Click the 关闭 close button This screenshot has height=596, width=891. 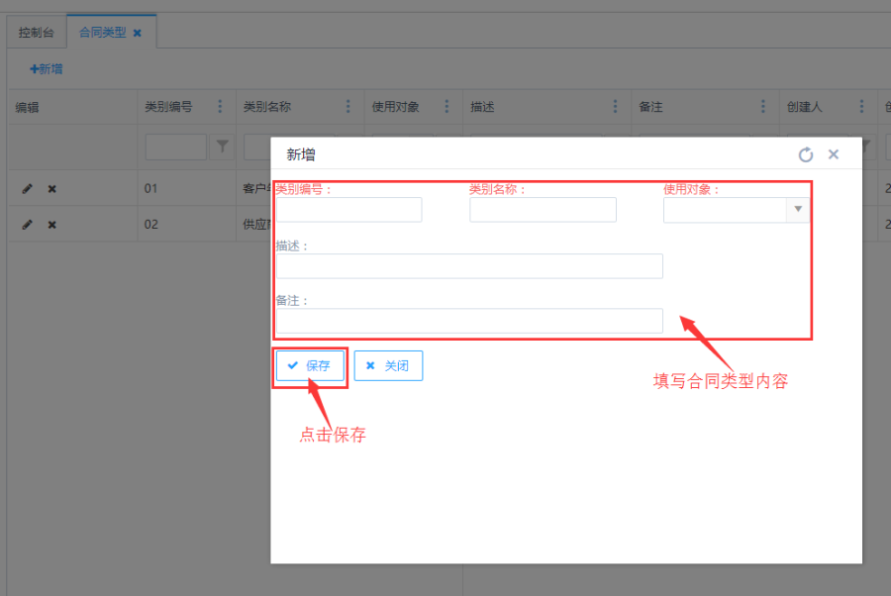pyautogui.click(x=388, y=365)
